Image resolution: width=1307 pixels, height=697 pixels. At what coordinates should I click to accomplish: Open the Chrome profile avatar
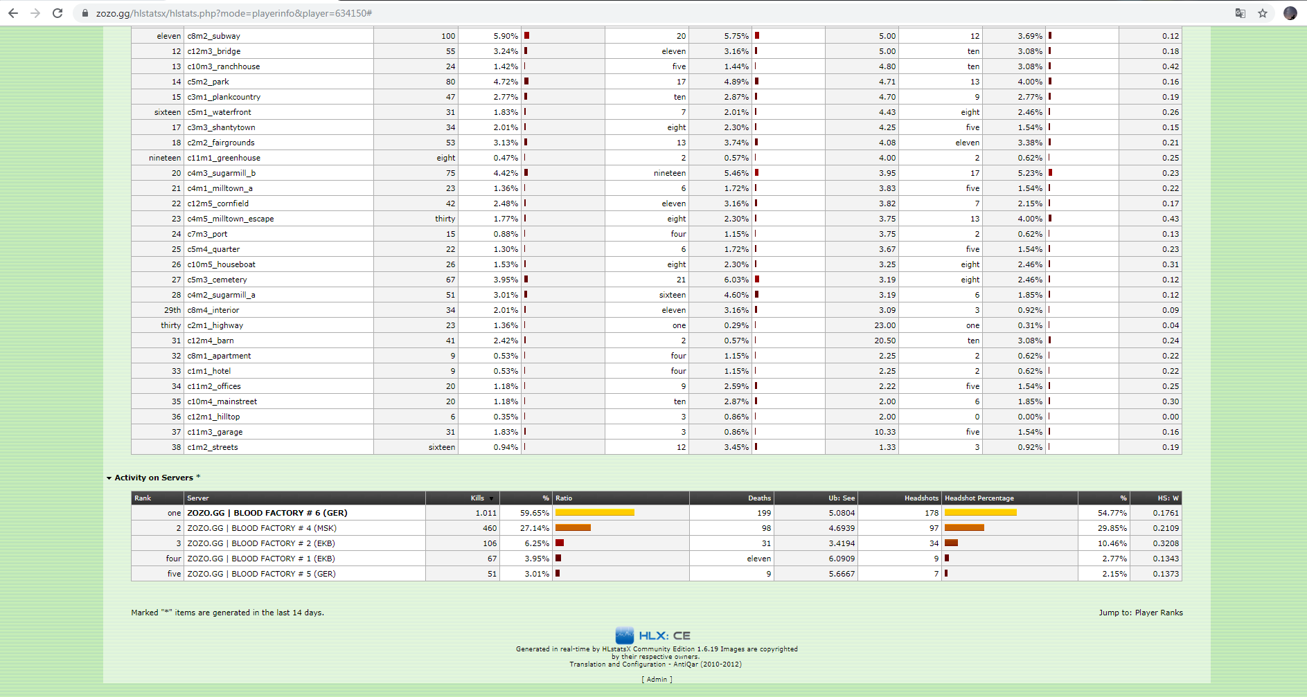coord(1290,13)
